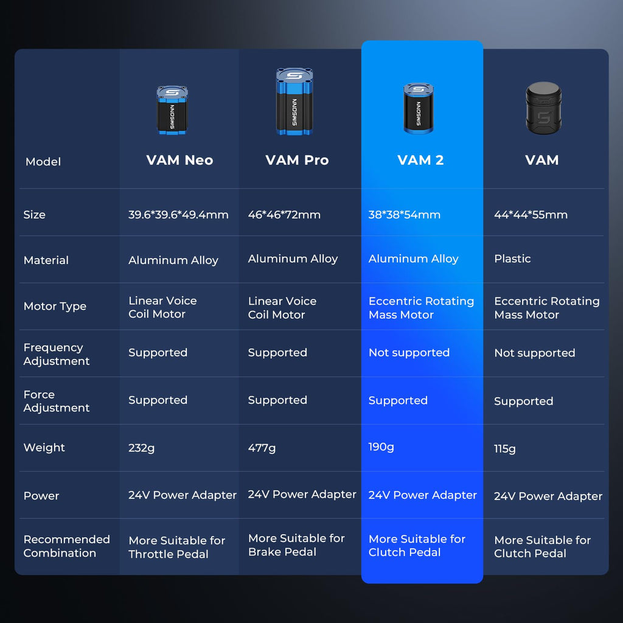Click '24V Power Adapter' in the VAM 2 column
Screen dimensions: 623x623
pyautogui.click(x=422, y=495)
